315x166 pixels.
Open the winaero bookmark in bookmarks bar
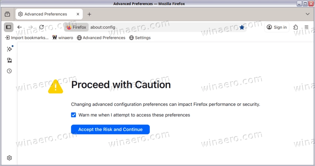tap(63, 37)
